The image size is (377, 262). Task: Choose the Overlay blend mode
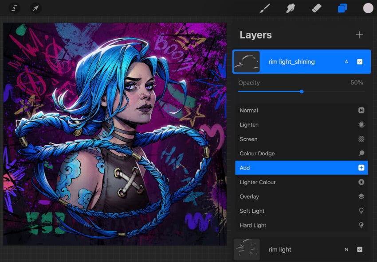[302, 196]
